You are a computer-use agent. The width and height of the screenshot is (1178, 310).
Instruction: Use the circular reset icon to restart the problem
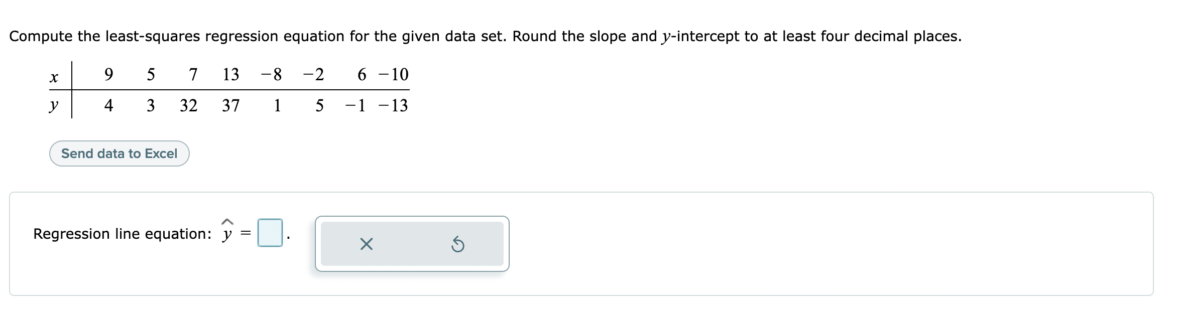click(x=458, y=243)
